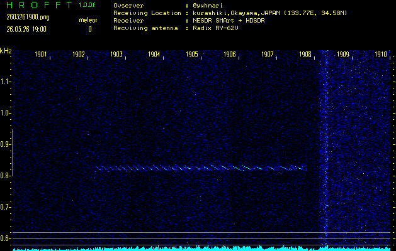Image resolution: width=396 pixels, height=251 pixels.
Task: Click the 1.0 frequency axis label
Action: pyautogui.click(x=6, y=113)
